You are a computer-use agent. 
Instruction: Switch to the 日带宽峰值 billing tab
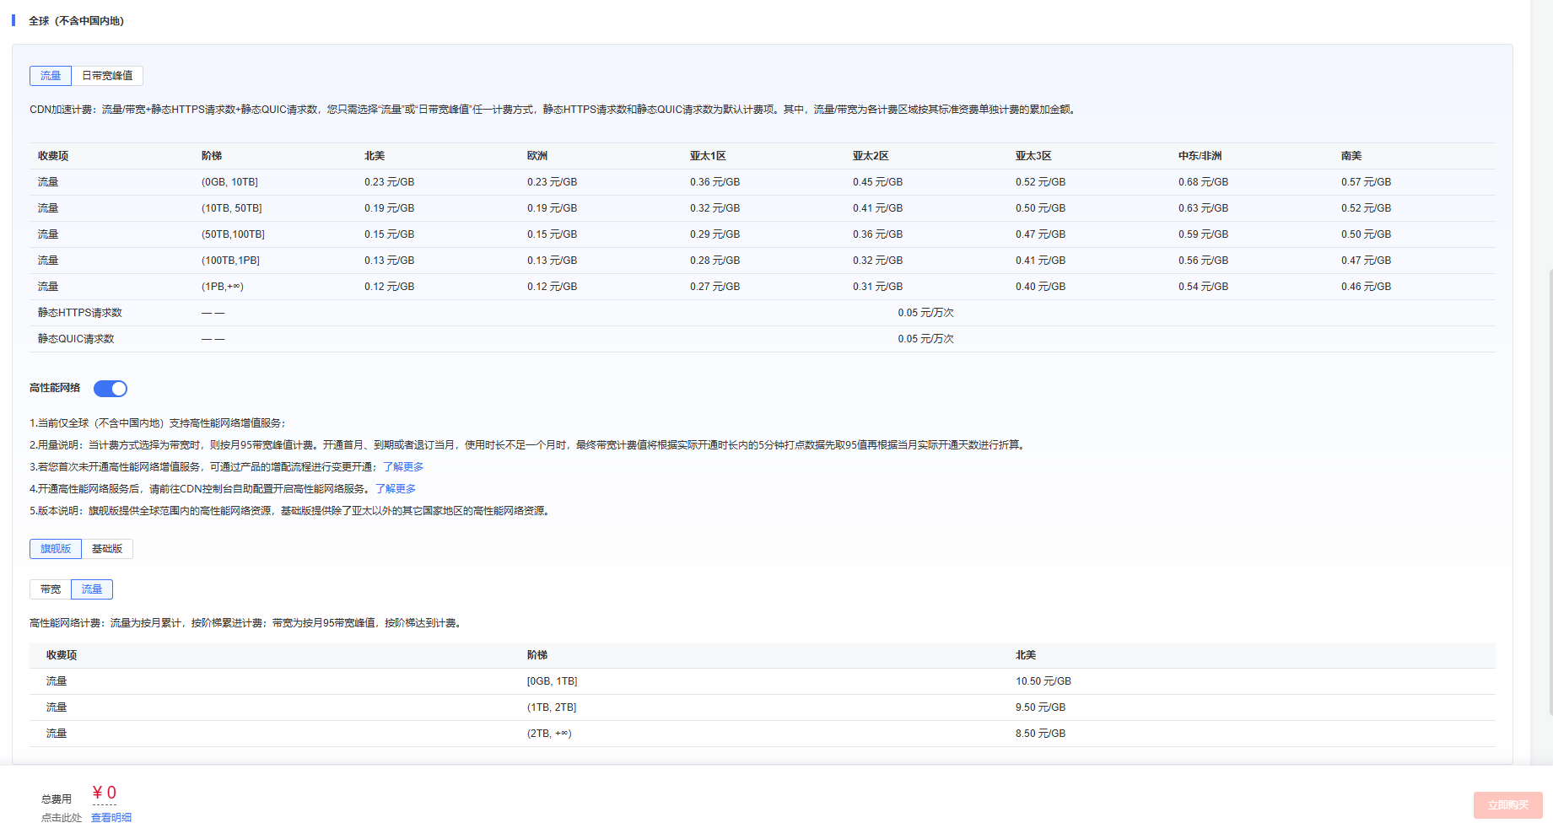click(107, 76)
